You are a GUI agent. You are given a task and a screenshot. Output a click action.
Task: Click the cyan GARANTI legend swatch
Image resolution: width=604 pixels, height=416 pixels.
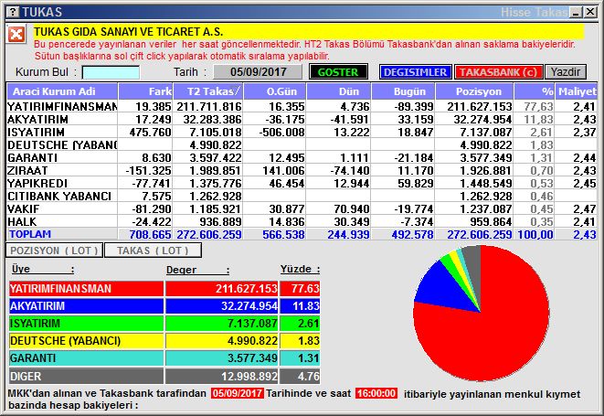86,358
